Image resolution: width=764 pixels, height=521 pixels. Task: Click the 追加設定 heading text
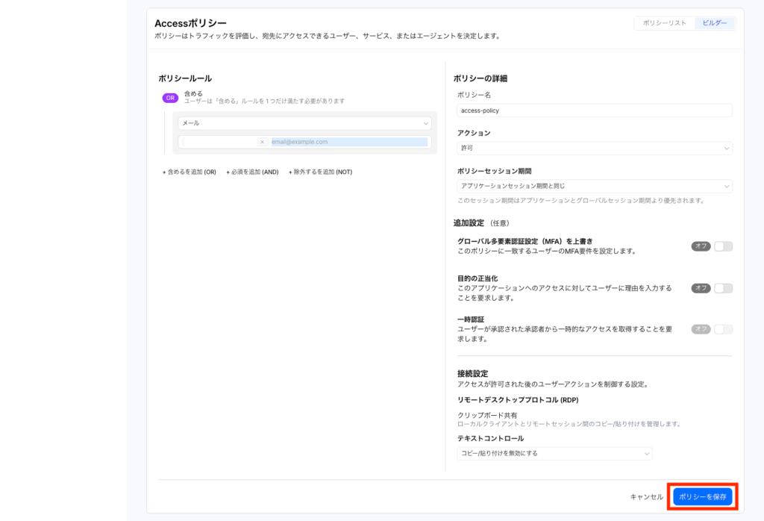point(469,222)
